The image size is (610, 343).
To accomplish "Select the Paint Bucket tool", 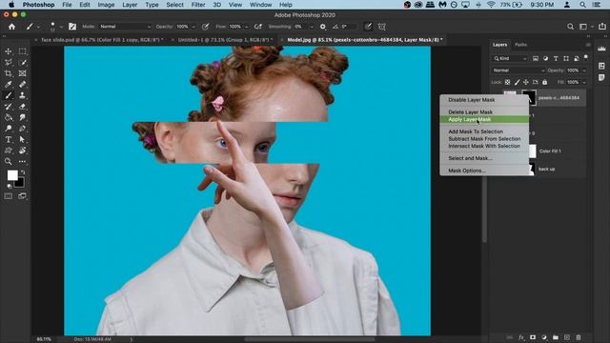I will pos(9,117).
